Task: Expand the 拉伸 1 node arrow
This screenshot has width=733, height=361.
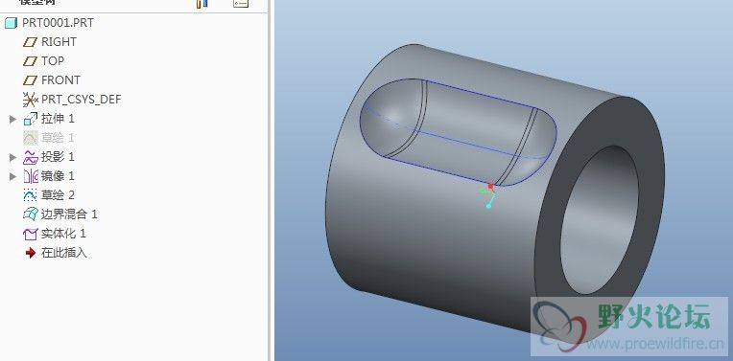Action: point(13,119)
